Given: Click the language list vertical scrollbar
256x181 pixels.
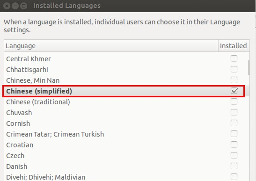Looking at the screenshot, I should 249,67.
